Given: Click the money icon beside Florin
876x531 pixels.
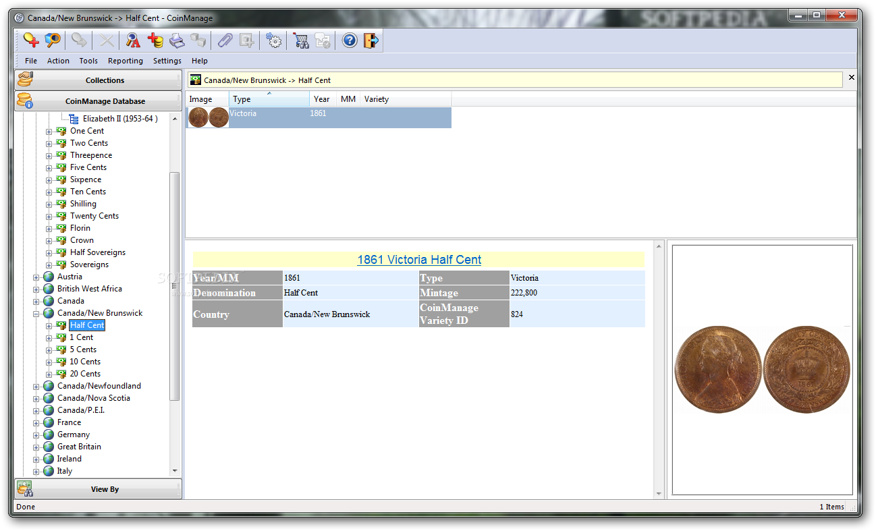Looking at the screenshot, I should [x=61, y=228].
